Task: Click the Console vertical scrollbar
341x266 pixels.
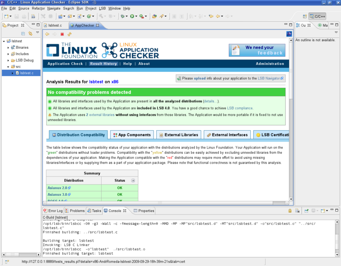Action: coord(337,238)
